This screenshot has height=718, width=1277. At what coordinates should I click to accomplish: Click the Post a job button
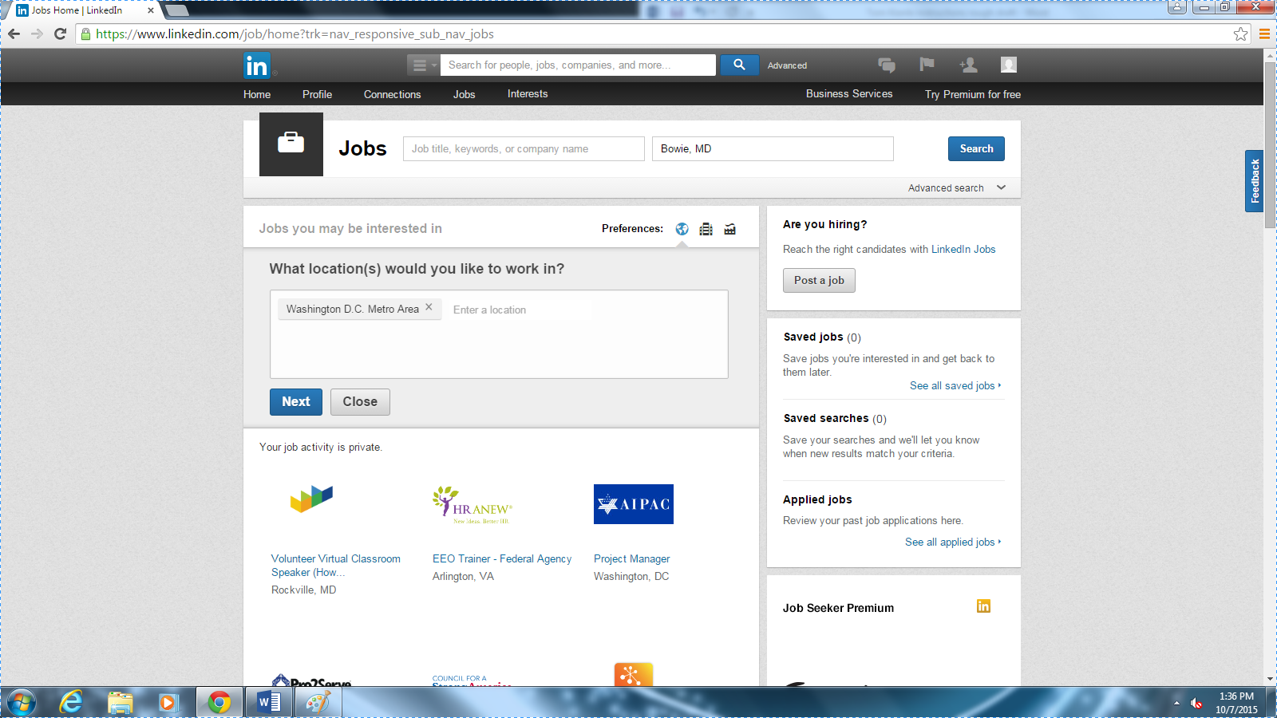819,280
